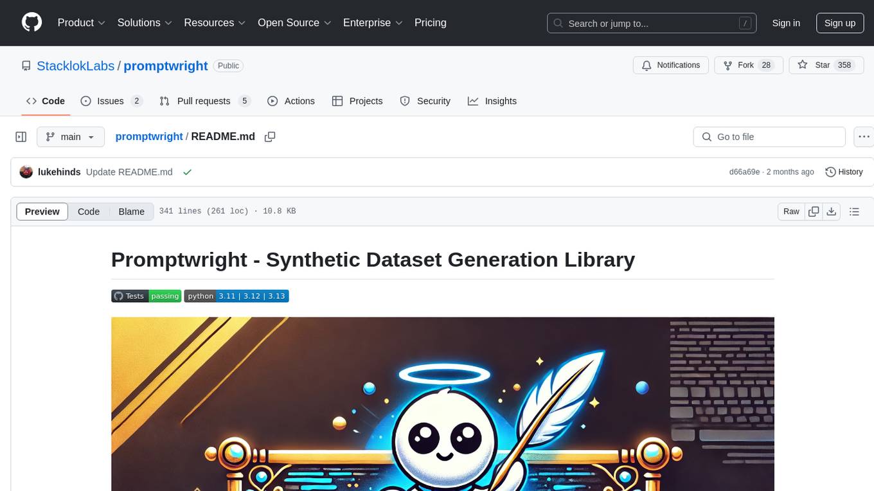
Task: Select the Code view
Action: pyautogui.click(x=89, y=211)
